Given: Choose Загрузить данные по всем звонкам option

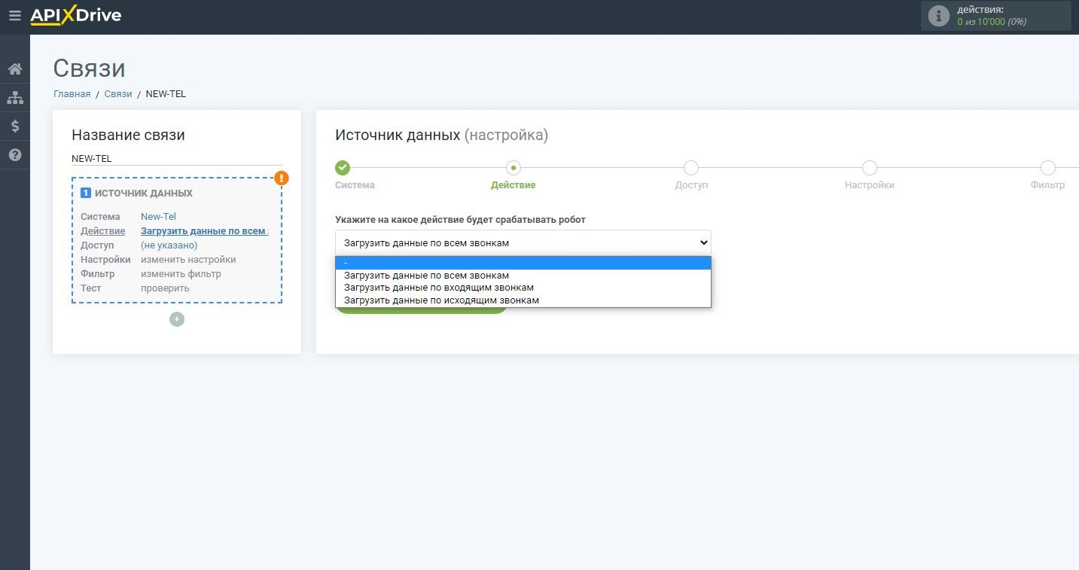Looking at the screenshot, I should click(523, 275).
